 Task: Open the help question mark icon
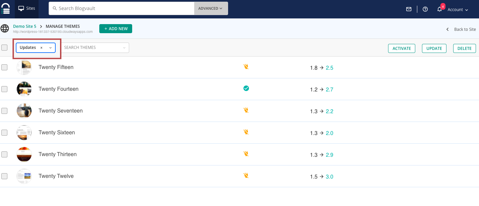tap(425, 9)
